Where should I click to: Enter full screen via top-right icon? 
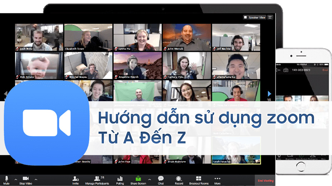point(270,17)
